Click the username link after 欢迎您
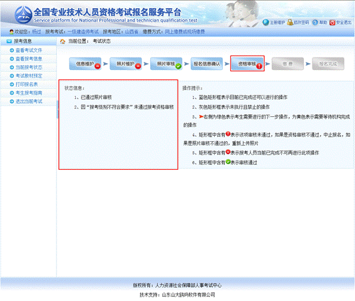 pos(36,32)
